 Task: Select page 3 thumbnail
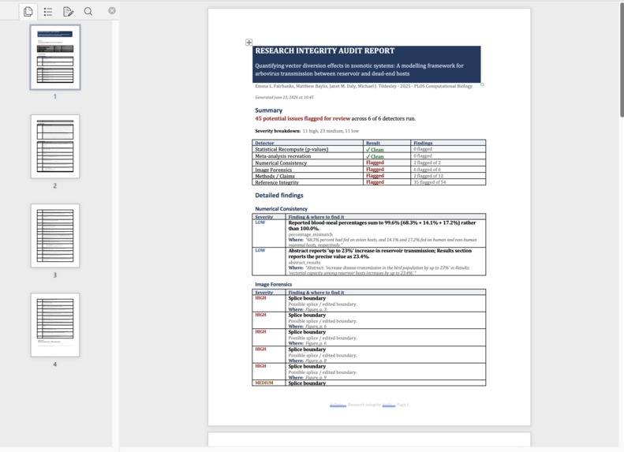point(55,236)
